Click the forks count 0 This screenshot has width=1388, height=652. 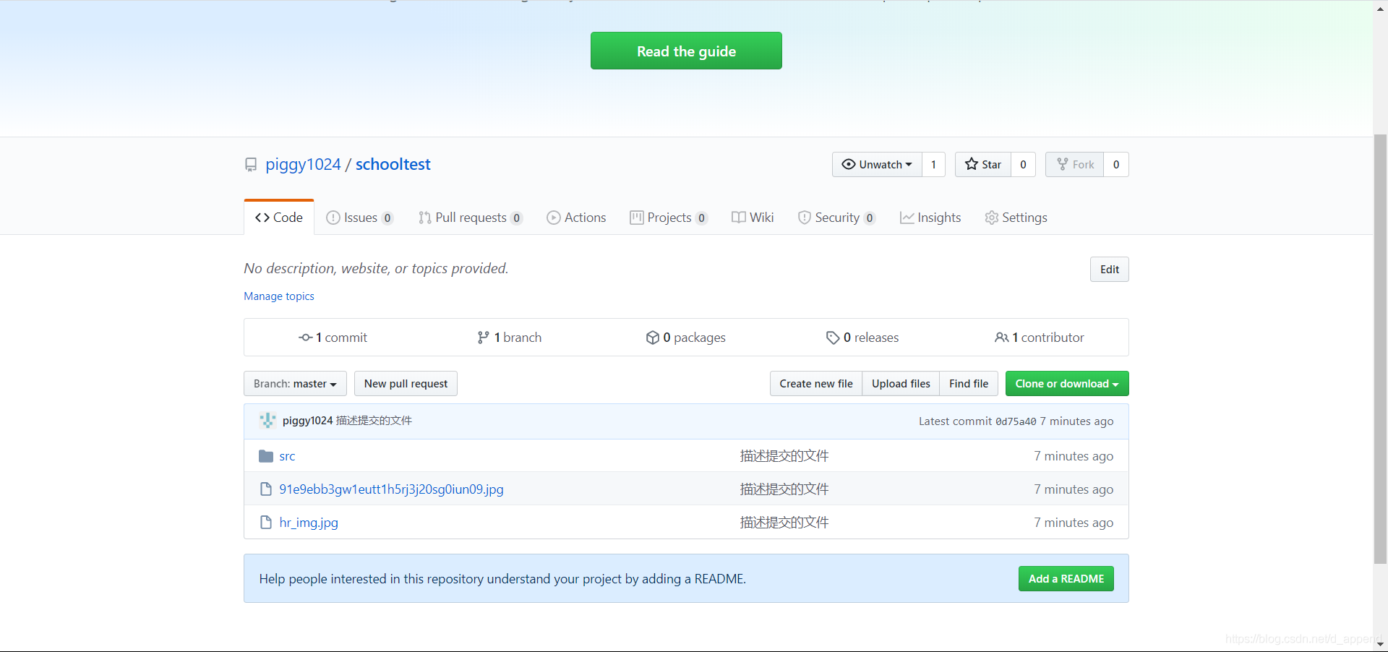pyautogui.click(x=1116, y=164)
